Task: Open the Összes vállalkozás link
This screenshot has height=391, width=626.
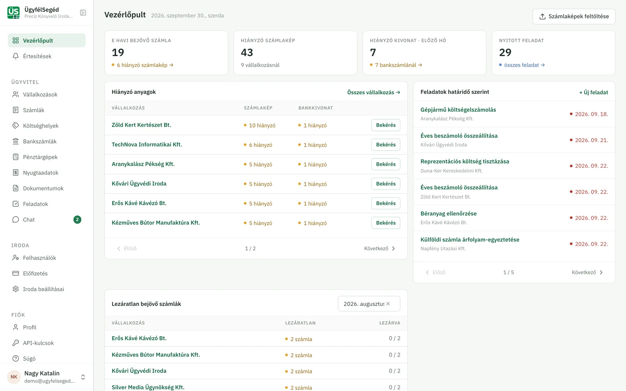Action: click(374, 92)
